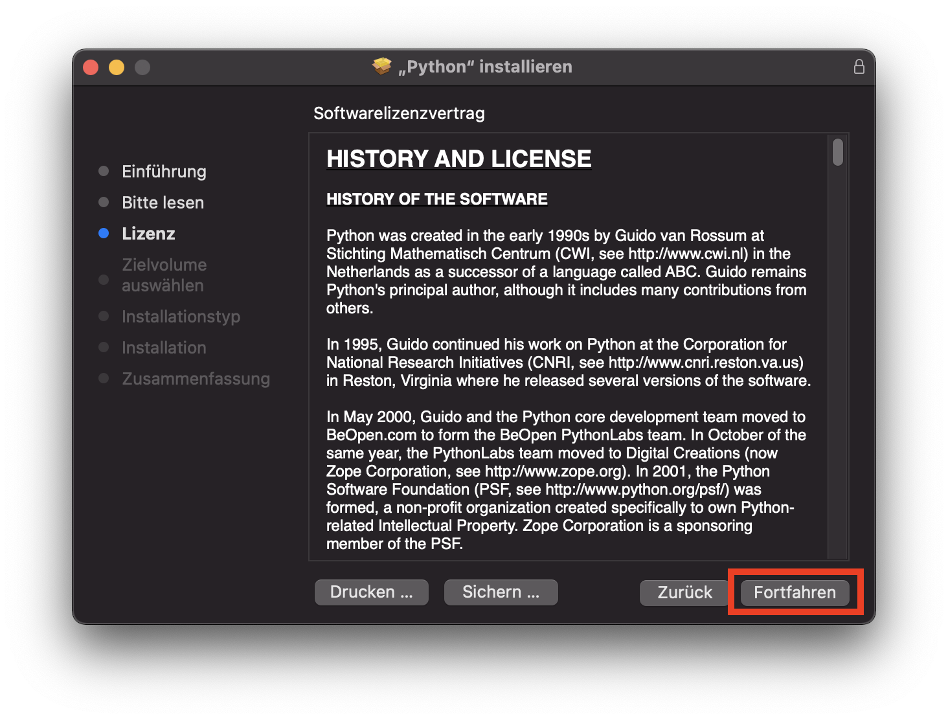Minimize the installer with the yellow button
The width and height of the screenshot is (948, 720).
point(117,67)
